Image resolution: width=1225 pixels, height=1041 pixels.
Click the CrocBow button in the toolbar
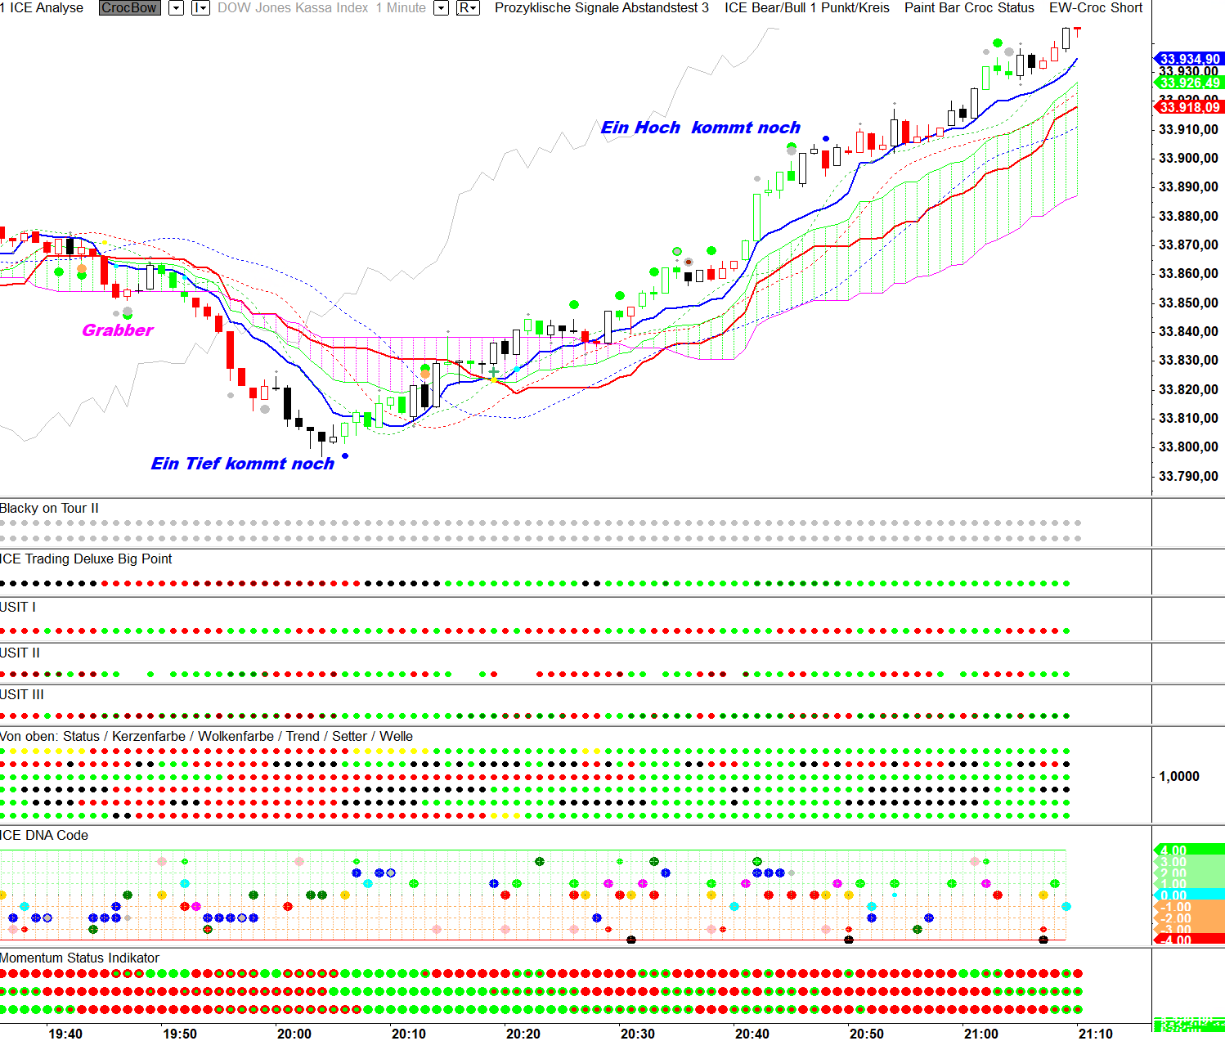coord(129,8)
